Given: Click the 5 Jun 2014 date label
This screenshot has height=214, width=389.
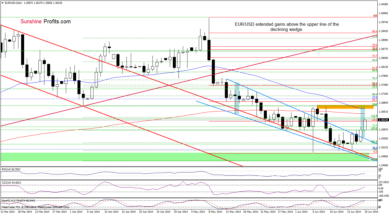Looking at the screenshot, I should click(x=319, y=212).
